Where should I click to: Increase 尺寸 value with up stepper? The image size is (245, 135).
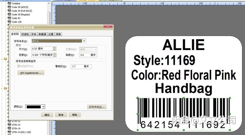[55, 48]
